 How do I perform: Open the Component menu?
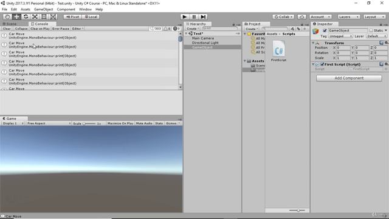point(66,9)
